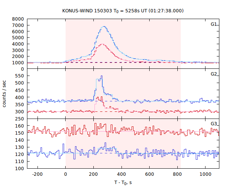Click the 7000 tick label in G1

point(18,25)
